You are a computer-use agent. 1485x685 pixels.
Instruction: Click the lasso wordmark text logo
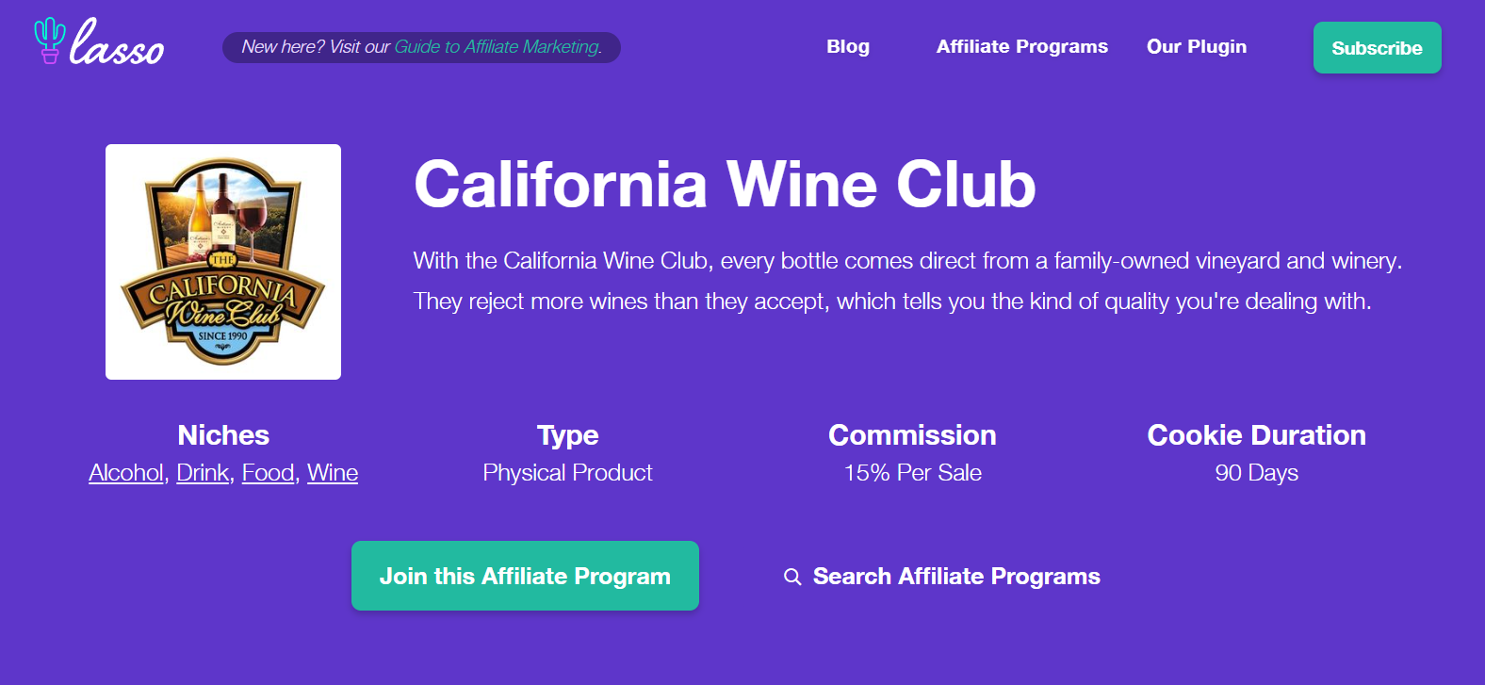pos(118,44)
